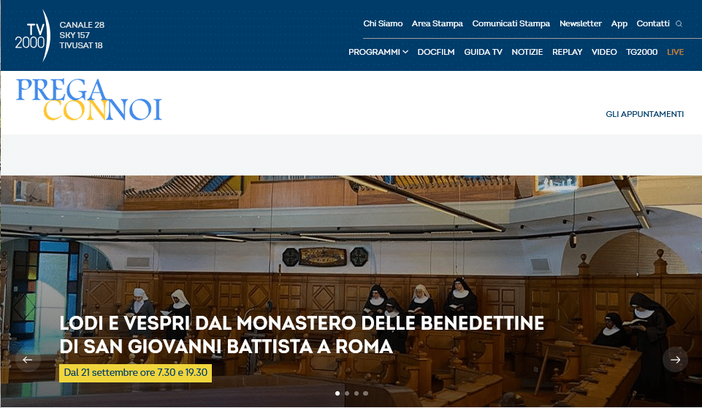Click the TIVUSAT 18 text
Viewport: 702px width, 408px height.
pyautogui.click(x=81, y=45)
